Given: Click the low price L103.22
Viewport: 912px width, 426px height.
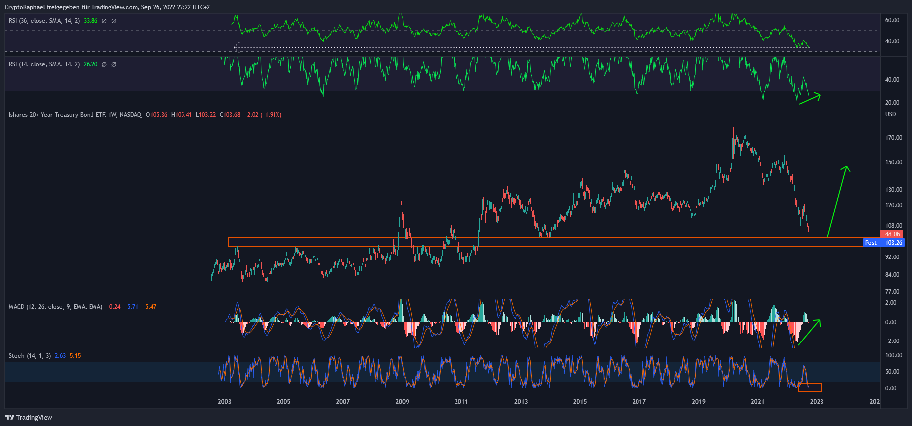Looking at the screenshot, I should 206,115.
